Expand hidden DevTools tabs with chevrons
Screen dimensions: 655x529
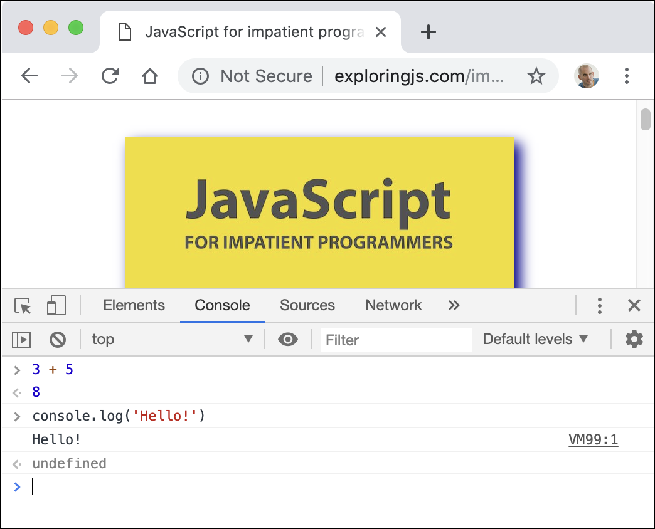(454, 306)
